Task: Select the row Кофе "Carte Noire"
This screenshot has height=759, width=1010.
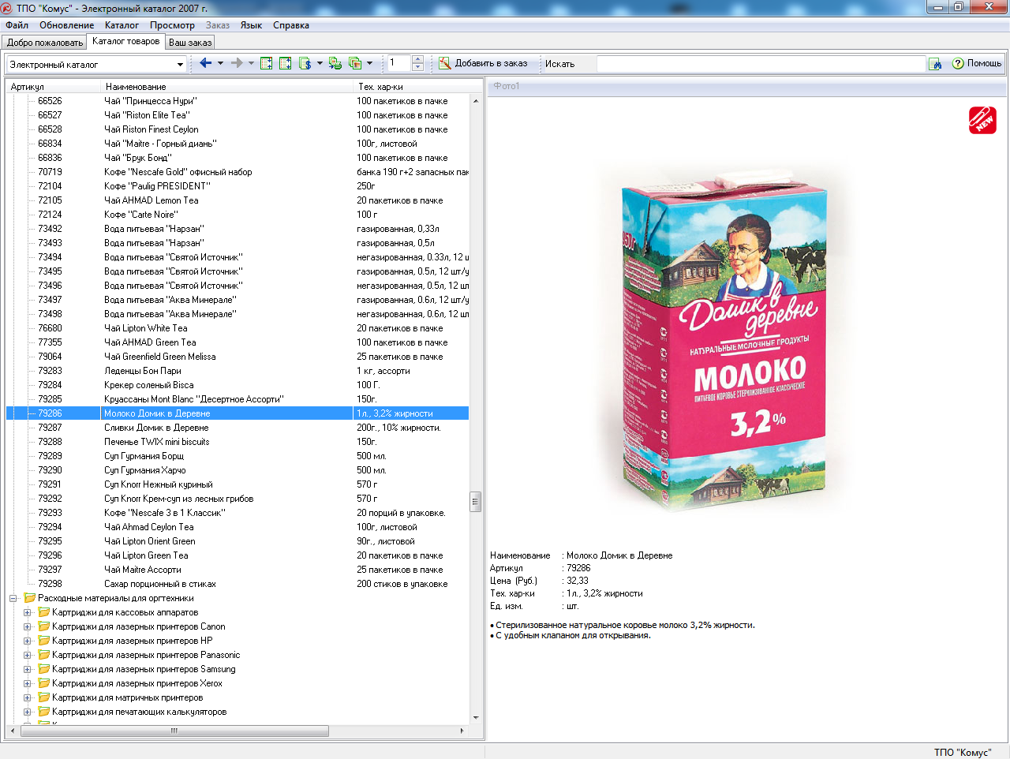Action: (x=238, y=215)
